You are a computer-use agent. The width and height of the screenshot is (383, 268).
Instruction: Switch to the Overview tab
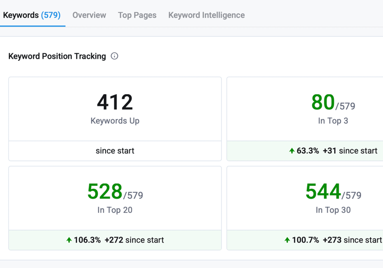pyautogui.click(x=89, y=15)
